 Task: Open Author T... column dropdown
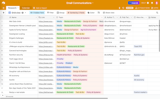pos(117,17)
